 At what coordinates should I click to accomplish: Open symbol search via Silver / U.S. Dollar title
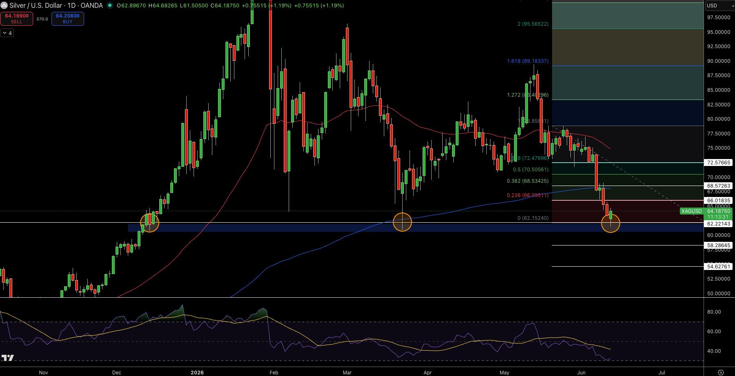(56, 5)
